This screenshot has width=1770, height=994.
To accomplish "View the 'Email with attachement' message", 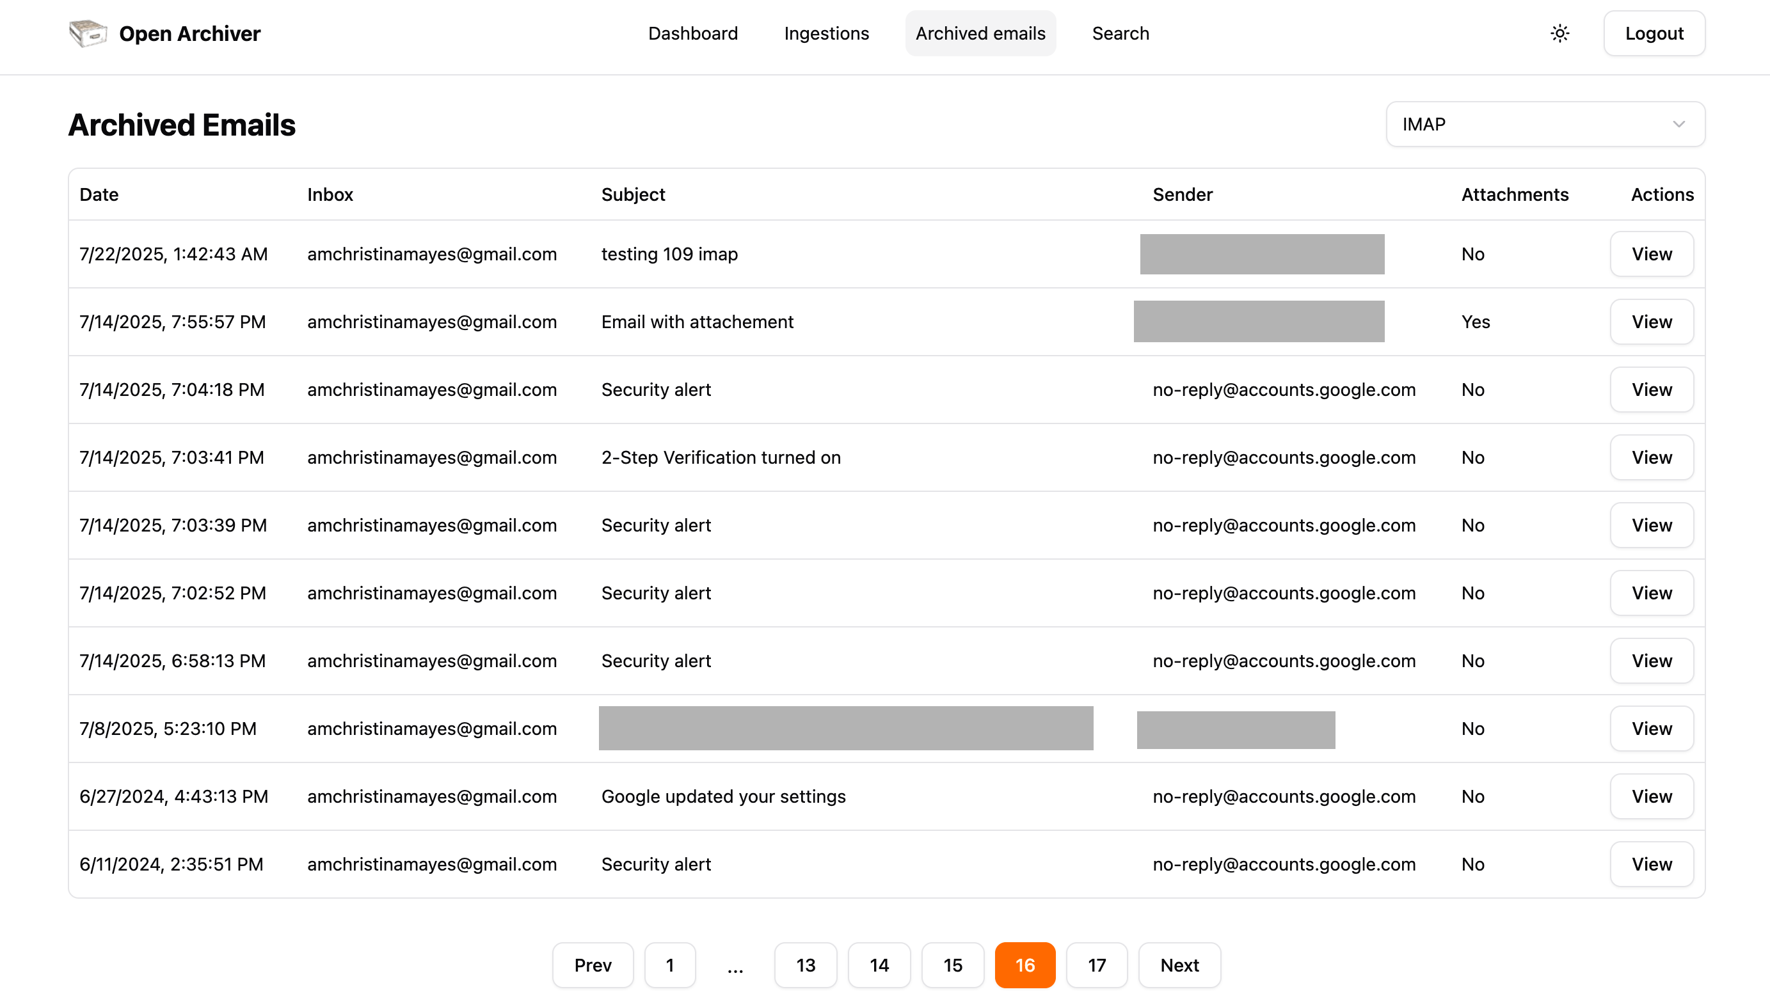I will 1652,321.
